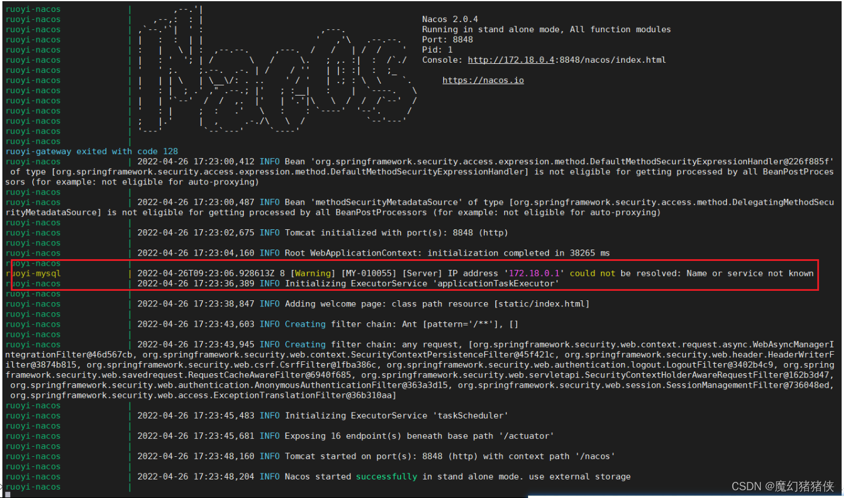Screen dimensions: 844x498
Task: Open the https://nacos.io link
Action: tap(483, 80)
